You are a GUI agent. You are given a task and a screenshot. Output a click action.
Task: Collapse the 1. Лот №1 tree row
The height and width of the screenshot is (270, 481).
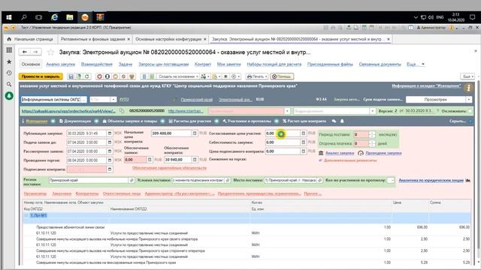(26, 215)
